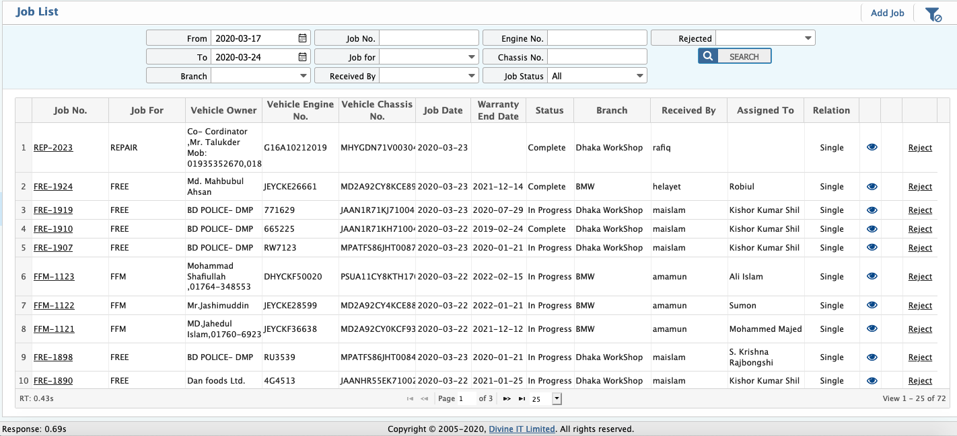The width and height of the screenshot is (957, 436).
Task: Expand the page size selector showing 25
Action: point(557,398)
